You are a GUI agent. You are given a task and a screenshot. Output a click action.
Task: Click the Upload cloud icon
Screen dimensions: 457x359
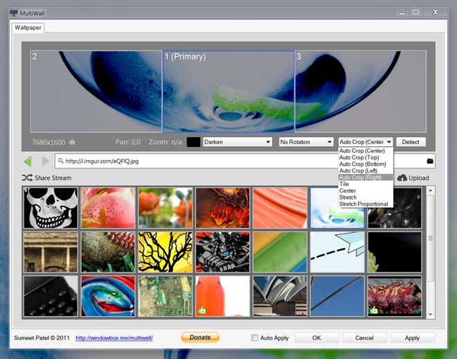pos(402,178)
